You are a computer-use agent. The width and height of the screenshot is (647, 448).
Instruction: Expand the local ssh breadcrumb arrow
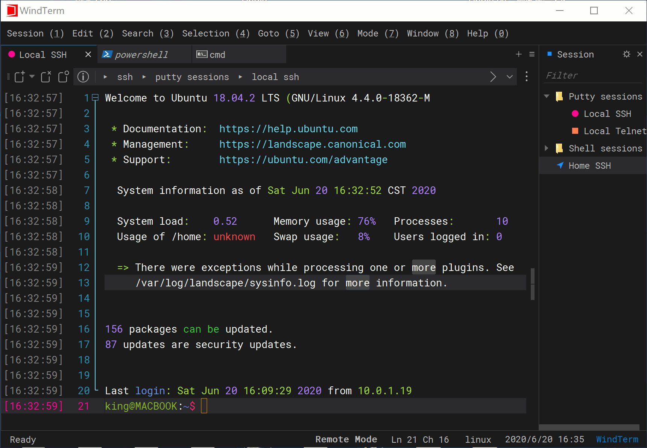coord(240,77)
